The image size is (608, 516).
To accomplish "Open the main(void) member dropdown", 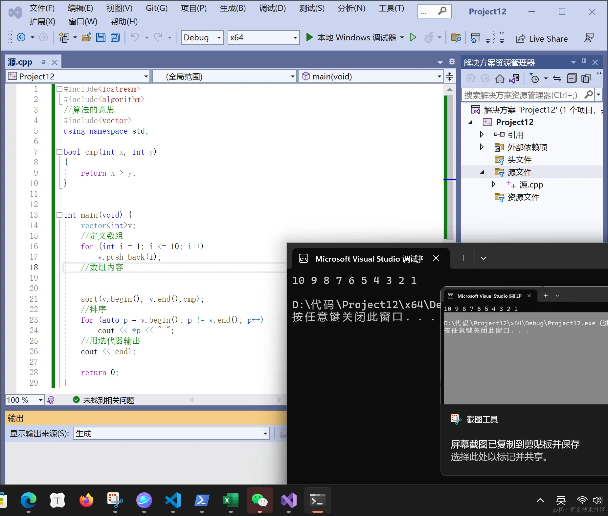I will click(371, 76).
